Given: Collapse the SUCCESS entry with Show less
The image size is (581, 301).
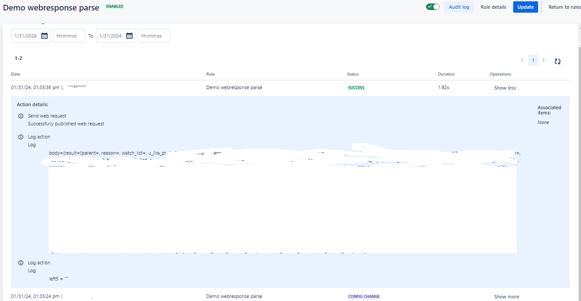Looking at the screenshot, I should pyautogui.click(x=505, y=88).
